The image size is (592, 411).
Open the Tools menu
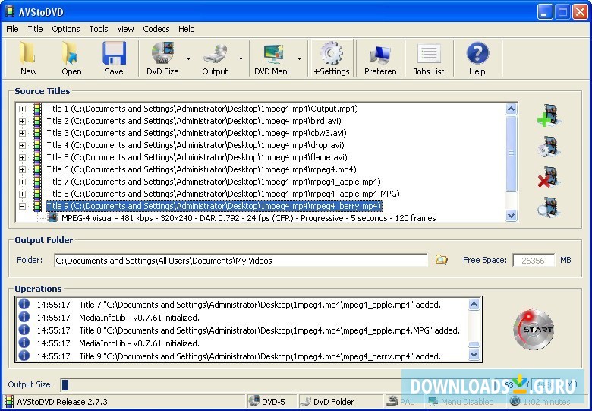(99, 29)
